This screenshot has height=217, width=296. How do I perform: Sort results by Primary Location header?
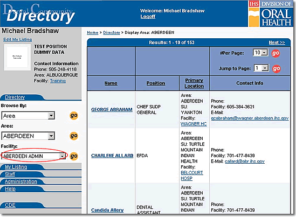click(x=194, y=83)
